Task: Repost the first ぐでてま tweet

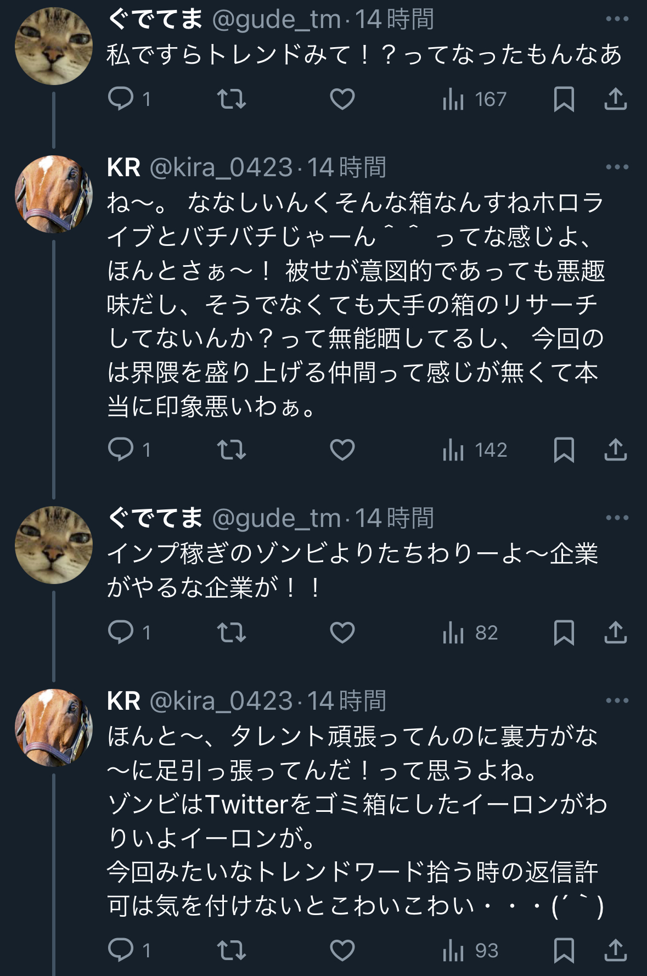Action: (x=232, y=99)
